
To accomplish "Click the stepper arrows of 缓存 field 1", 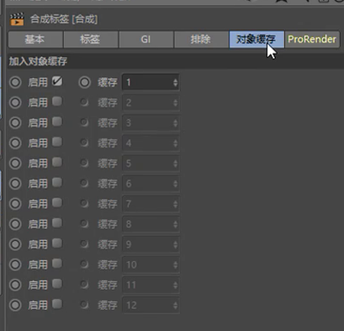I will coord(175,83).
